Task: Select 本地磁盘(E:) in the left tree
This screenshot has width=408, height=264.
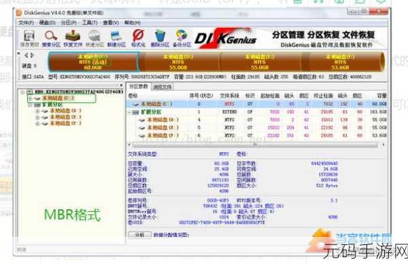Action: tap(65, 117)
